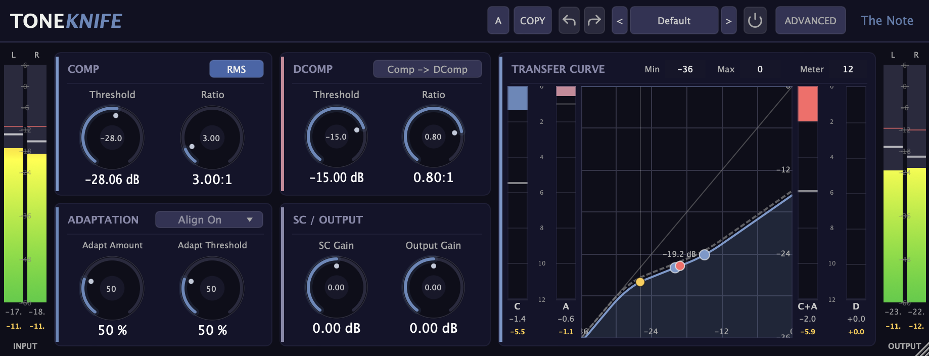
Task: Click the transfer curve Min value -36
Action: tap(685, 69)
